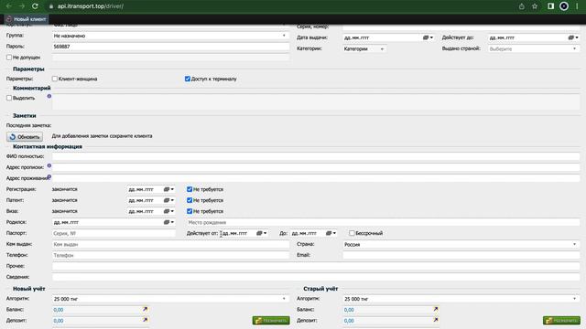Click the Комментарий text area
The width and height of the screenshot is (586, 329).
coord(316,101)
